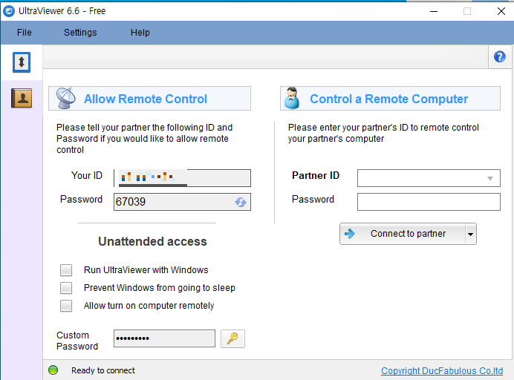
Task: Open the Help menu
Action: point(140,33)
